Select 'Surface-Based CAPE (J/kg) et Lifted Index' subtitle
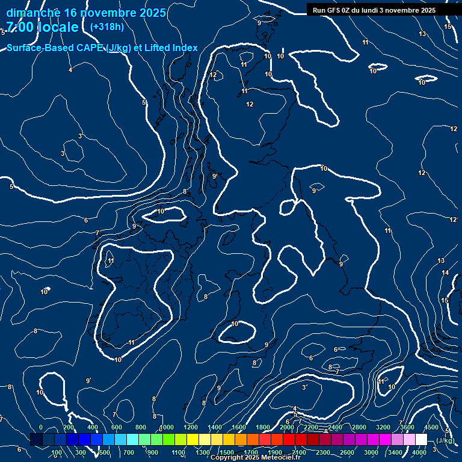The width and height of the screenshot is (462, 462). 102,48
